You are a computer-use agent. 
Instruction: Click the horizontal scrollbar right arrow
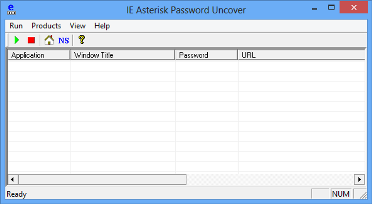click(360, 179)
